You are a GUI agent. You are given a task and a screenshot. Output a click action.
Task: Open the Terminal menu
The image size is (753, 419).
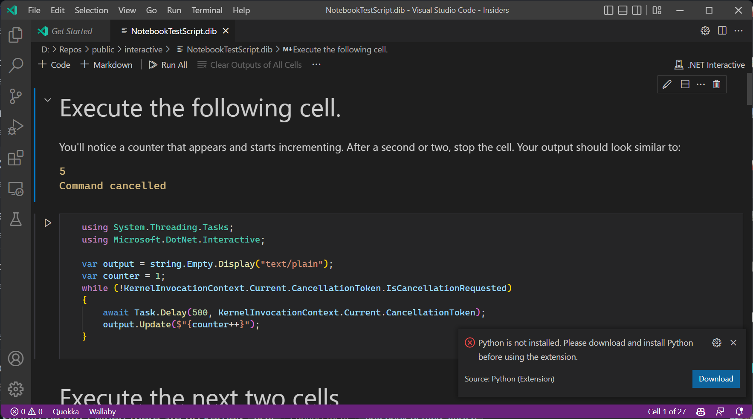coord(207,10)
